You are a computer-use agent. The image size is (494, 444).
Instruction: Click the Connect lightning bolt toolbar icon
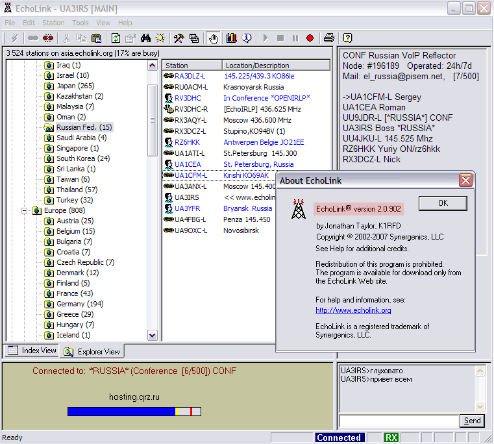[14, 38]
